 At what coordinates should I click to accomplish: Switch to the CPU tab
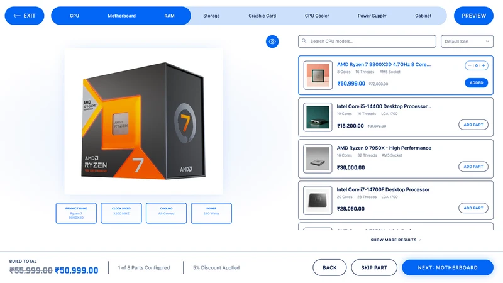pos(74,16)
